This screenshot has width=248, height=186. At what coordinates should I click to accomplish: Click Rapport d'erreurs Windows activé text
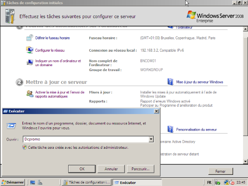point(165,101)
